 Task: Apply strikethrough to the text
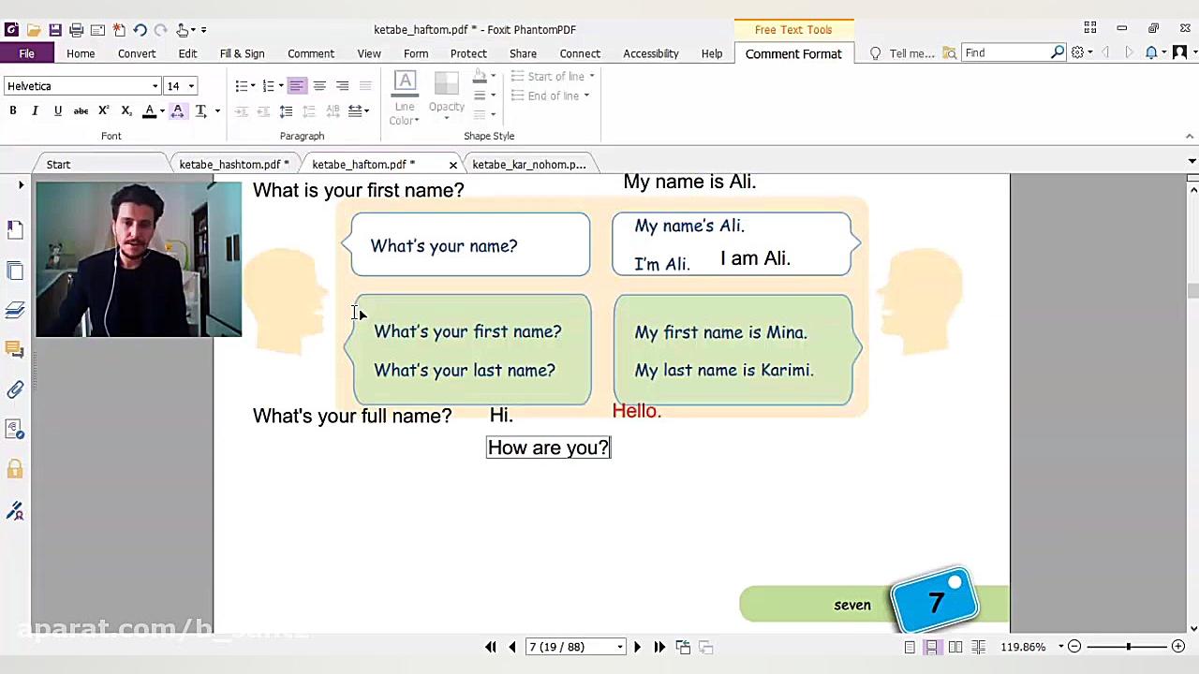coord(81,111)
